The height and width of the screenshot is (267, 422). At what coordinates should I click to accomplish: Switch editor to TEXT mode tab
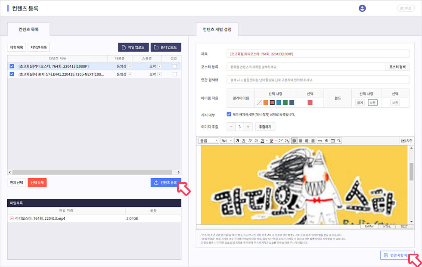click(404, 227)
